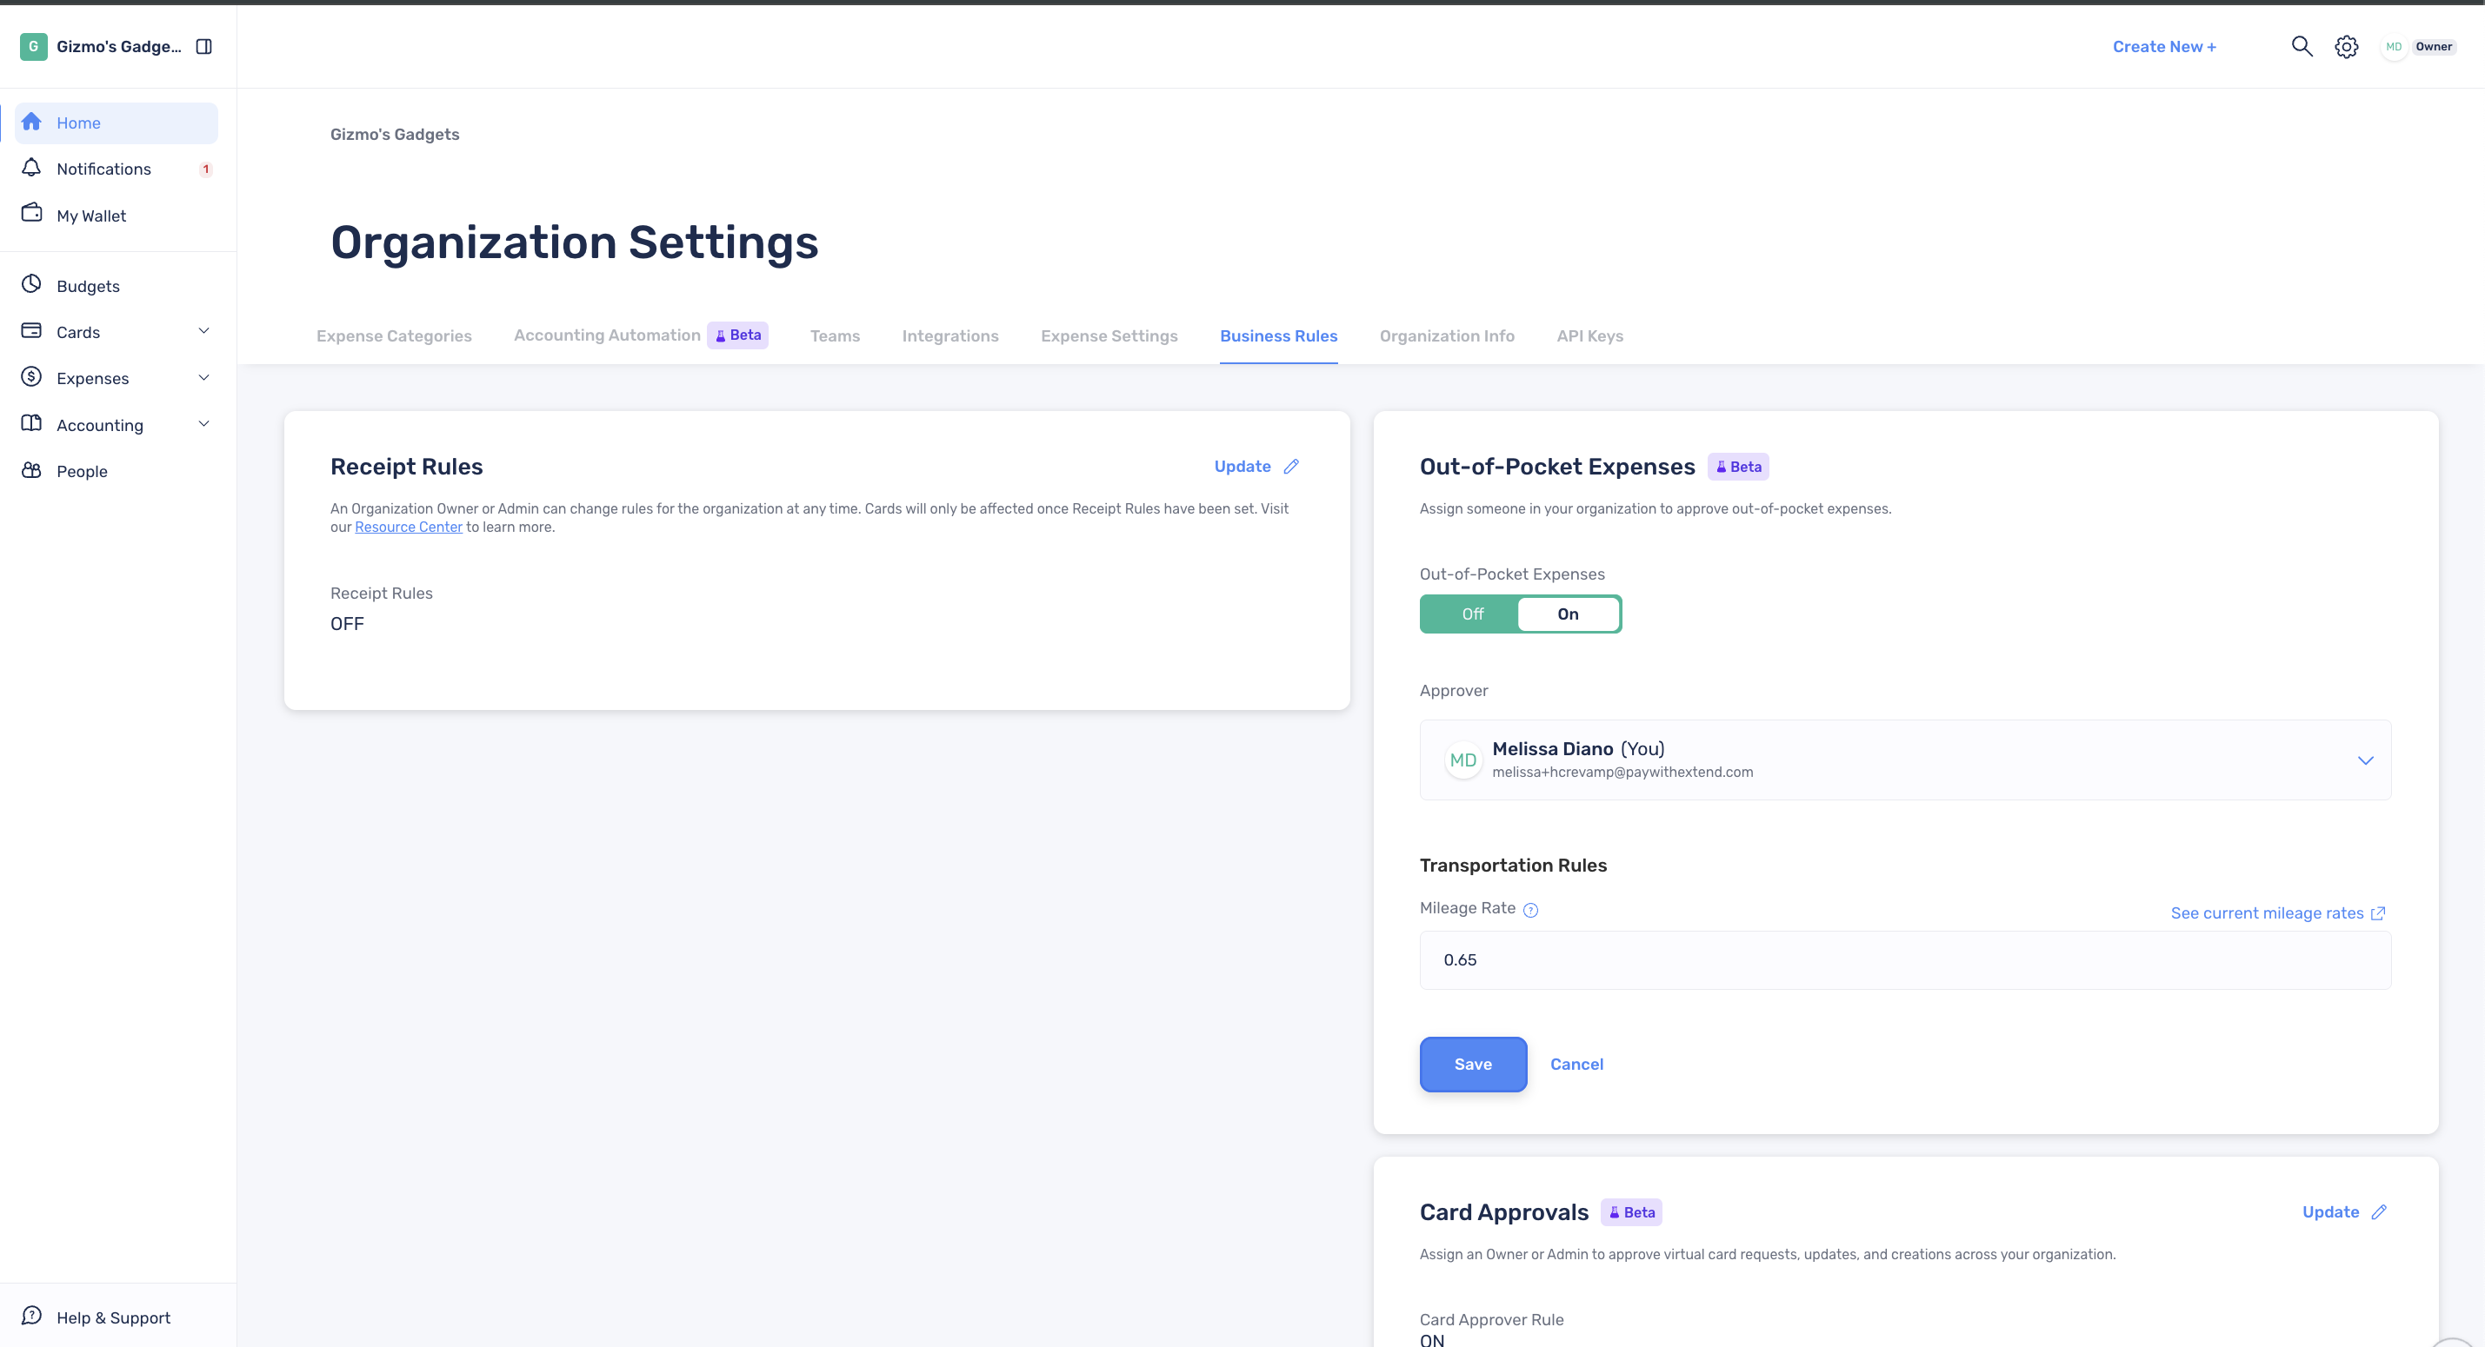
Task: Open settings gear icon in header
Action: pyautogui.click(x=2346, y=46)
